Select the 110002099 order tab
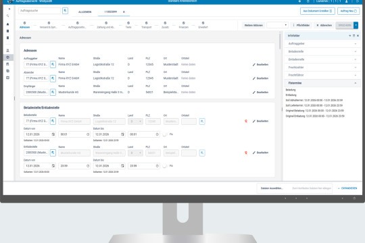Image resolution: width=365 pixels, height=243 pixels. click(x=111, y=12)
